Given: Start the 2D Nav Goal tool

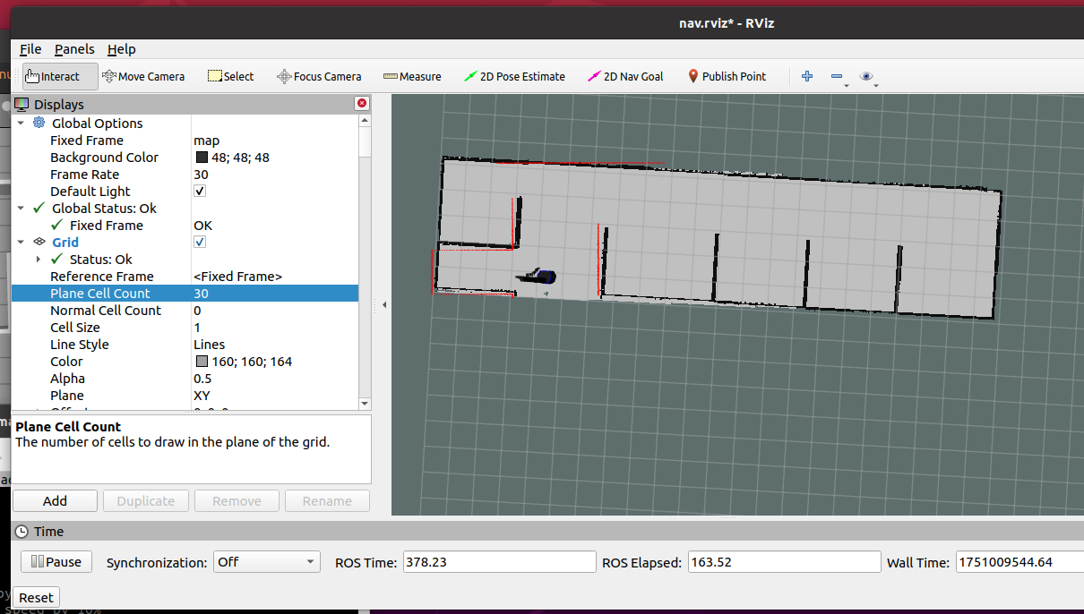Looking at the screenshot, I should coord(625,76).
